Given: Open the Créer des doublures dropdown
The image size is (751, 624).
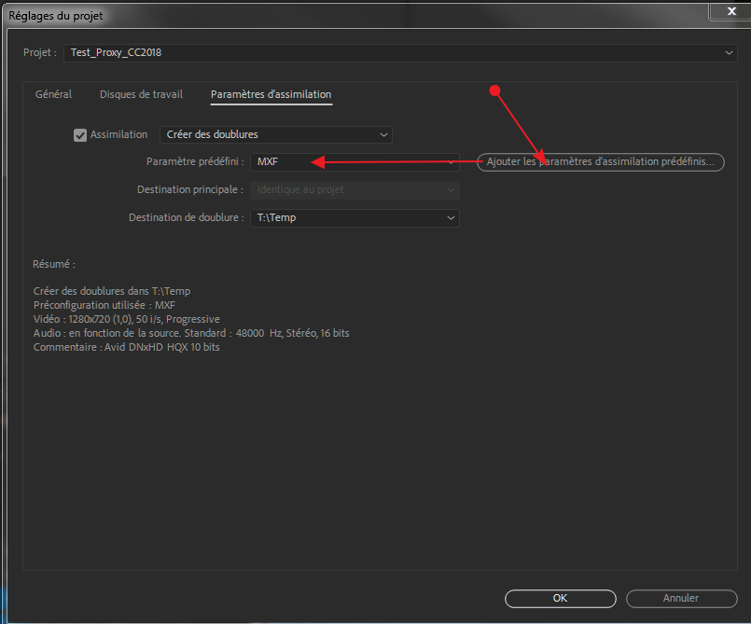Looking at the screenshot, I should (x=276, y=134).
